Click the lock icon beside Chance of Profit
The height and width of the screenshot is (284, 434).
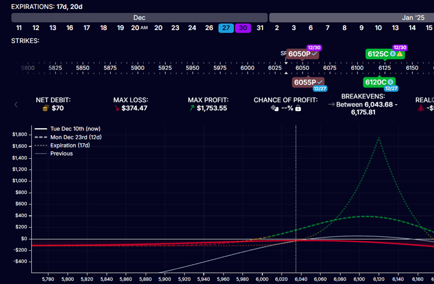[298, 108]
